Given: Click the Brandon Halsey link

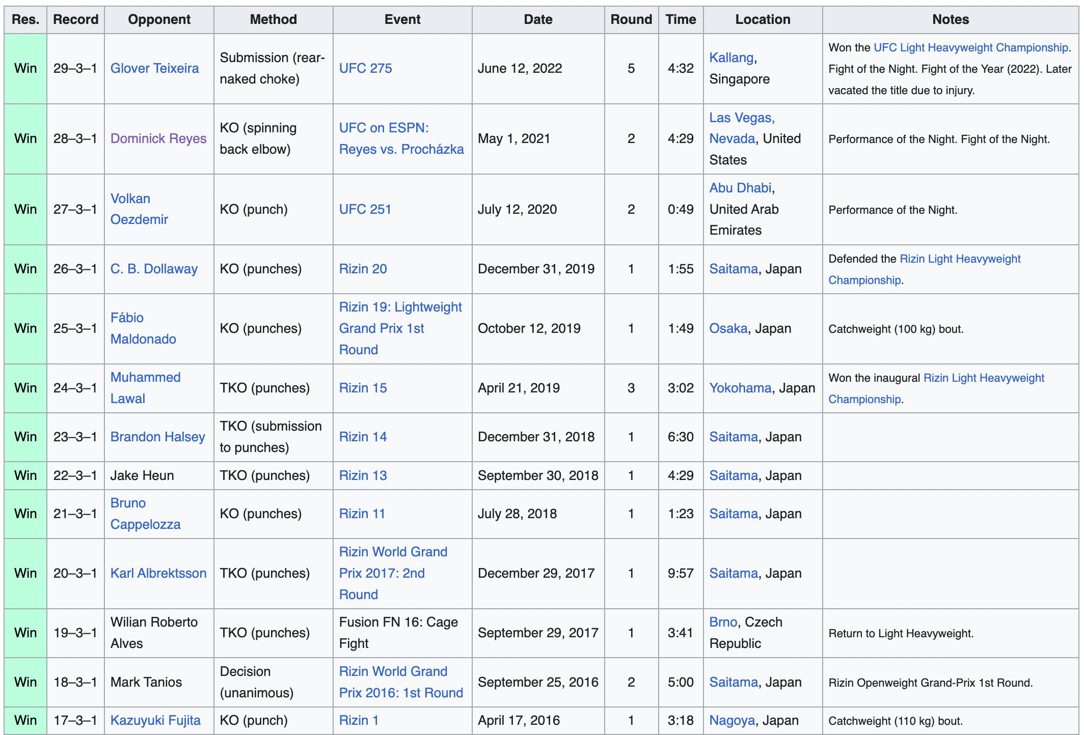Looking at the screenshot, I should [157, 437].
